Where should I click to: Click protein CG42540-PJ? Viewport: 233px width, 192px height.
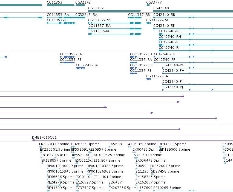click(198, 90)
